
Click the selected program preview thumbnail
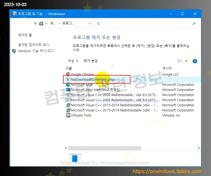click(x=75, y=158)
